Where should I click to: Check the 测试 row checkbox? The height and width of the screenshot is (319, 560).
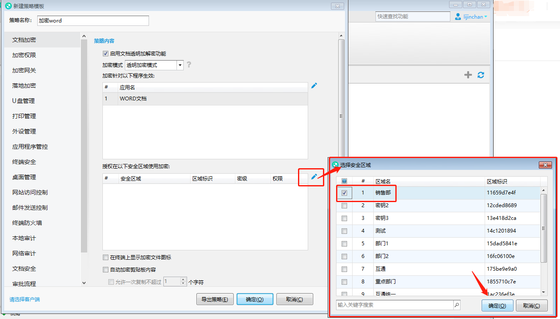click(x=344, y=231)
